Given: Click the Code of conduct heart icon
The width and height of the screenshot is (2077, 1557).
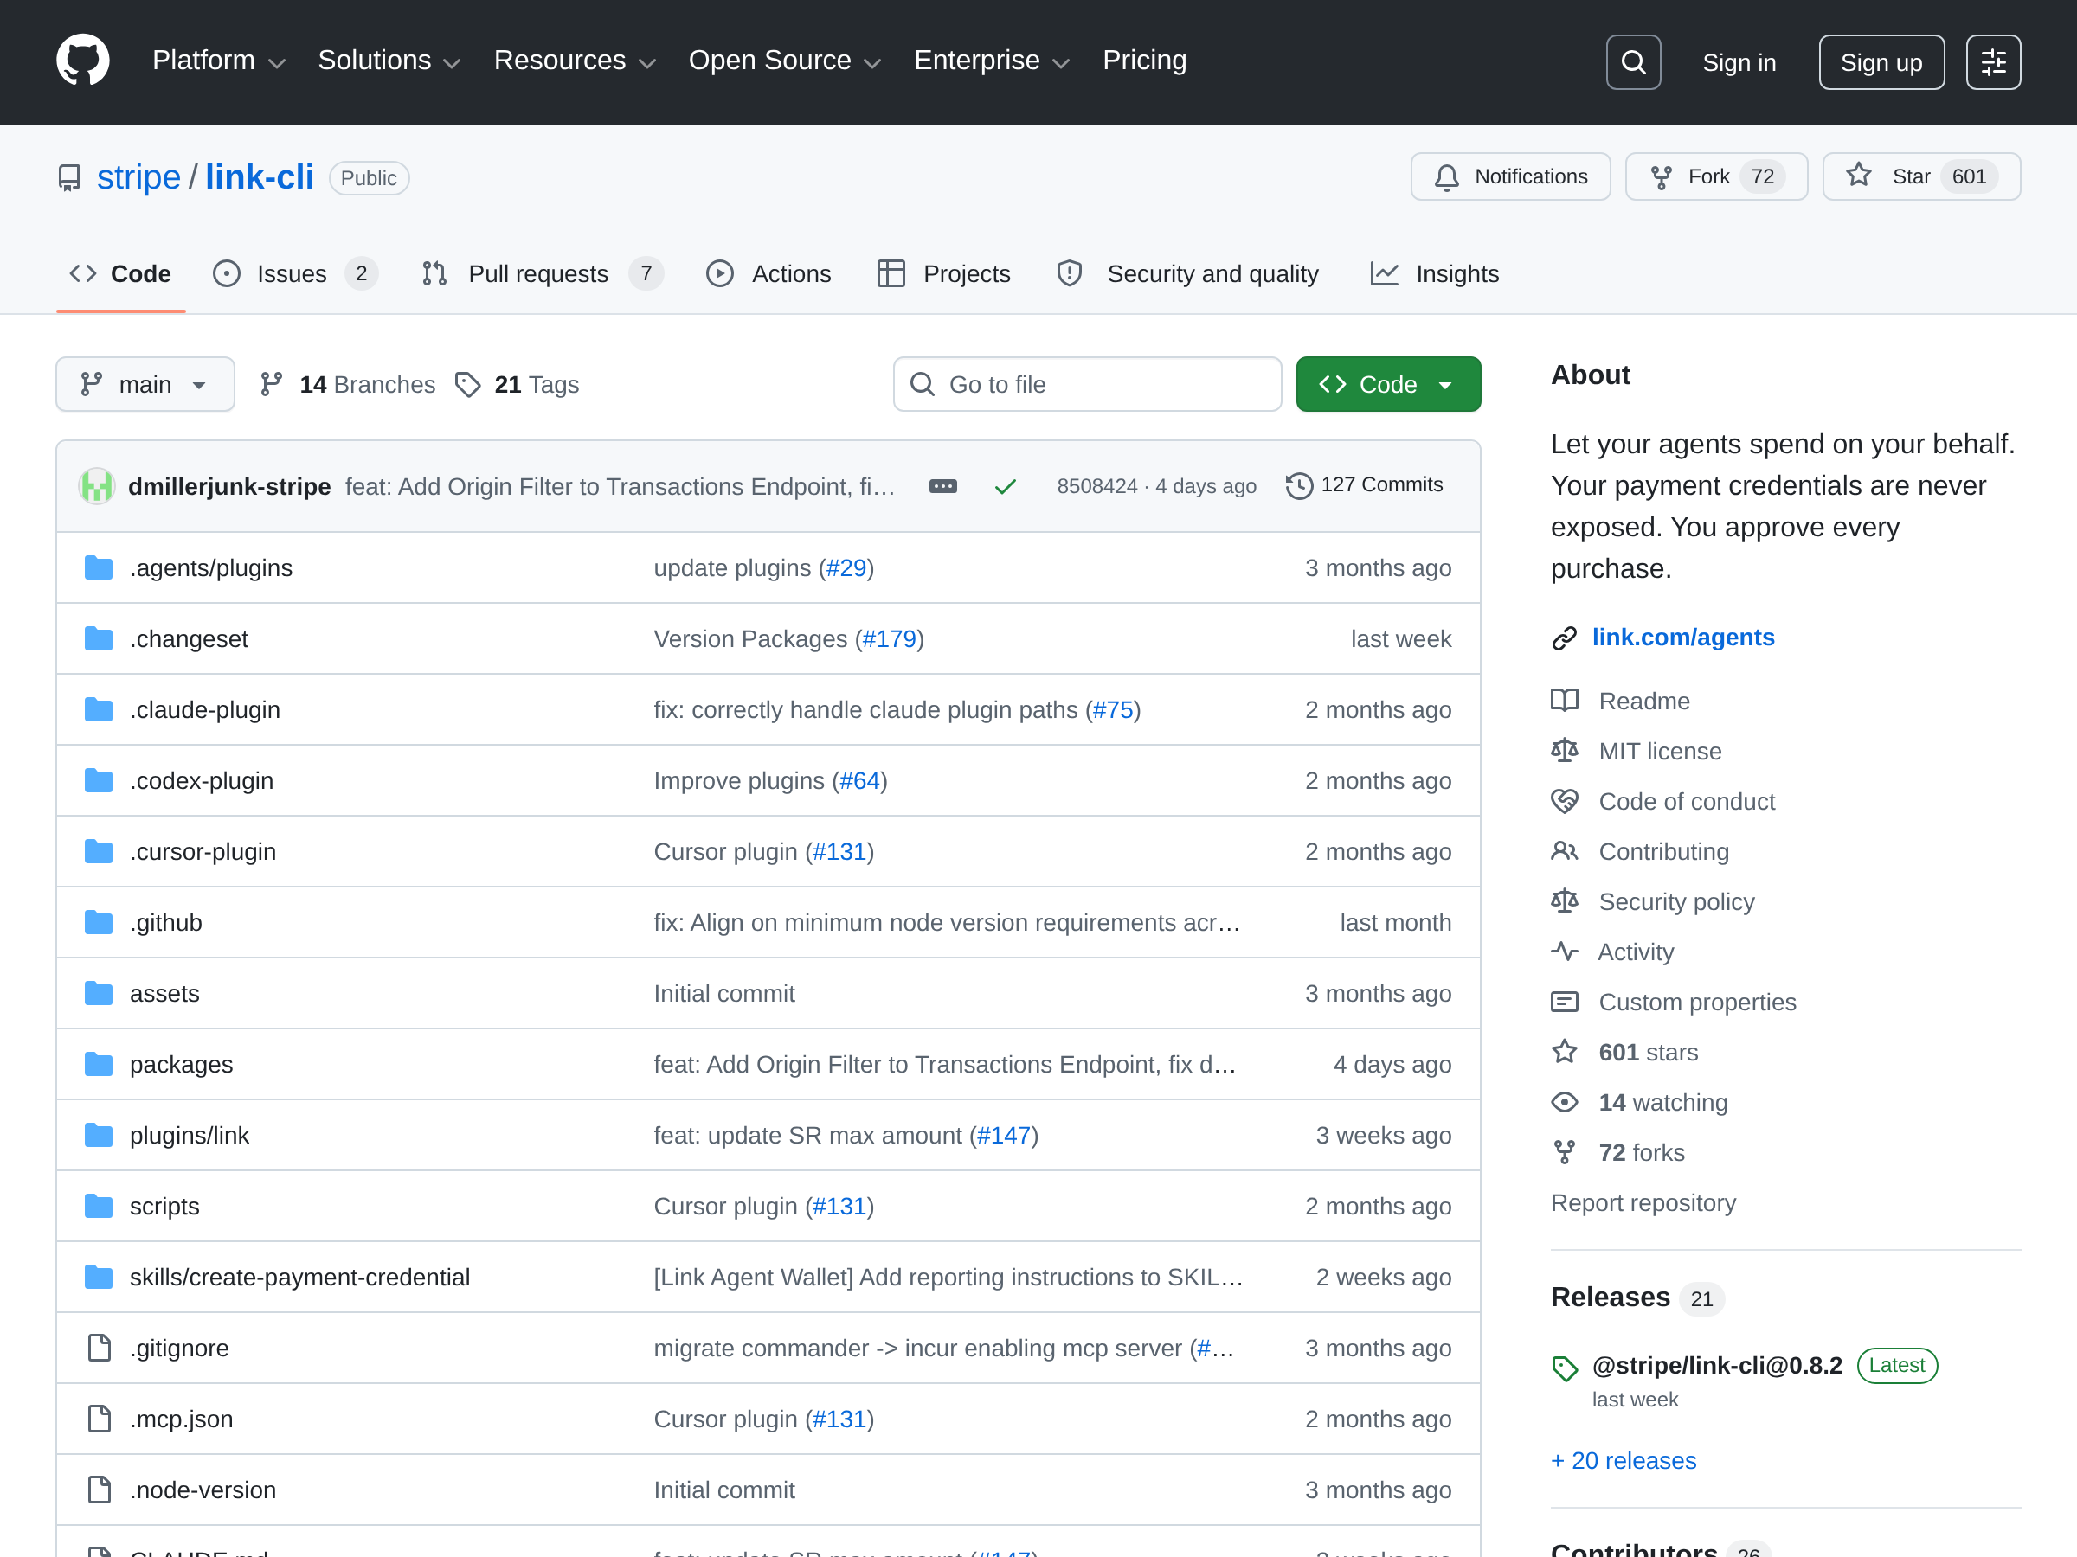Looking at the screenshot, I should pos(1565,802).
